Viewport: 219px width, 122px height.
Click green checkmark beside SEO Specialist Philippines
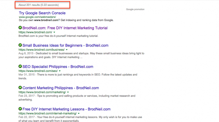pos(20,66)
